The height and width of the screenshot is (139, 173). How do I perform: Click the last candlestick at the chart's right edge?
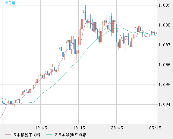coord(156,34)
